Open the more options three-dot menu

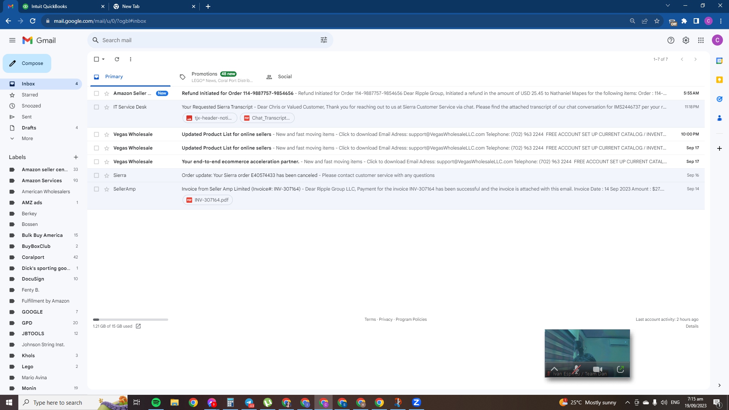[x=131, y=59]
